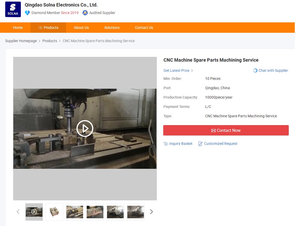Click the breadcrumb's current product name
Image resolution: width=295 pixels, height=226 pixels.
[99, 41]
